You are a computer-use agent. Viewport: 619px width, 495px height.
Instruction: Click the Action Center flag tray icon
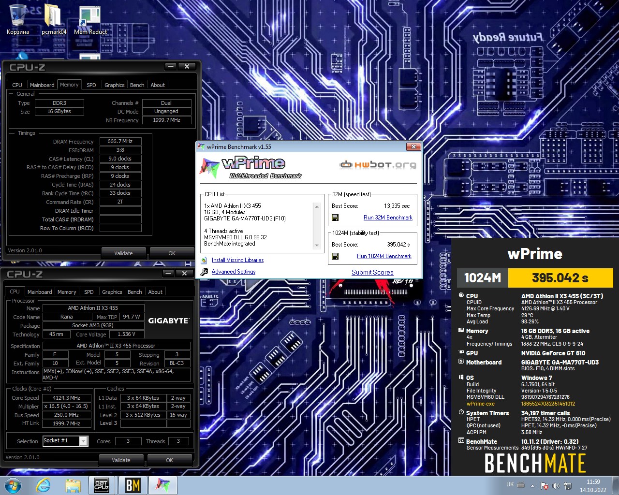point(544,486)
